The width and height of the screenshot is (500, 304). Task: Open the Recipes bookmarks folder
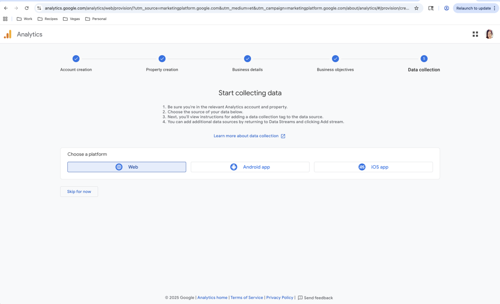[47, 19]
